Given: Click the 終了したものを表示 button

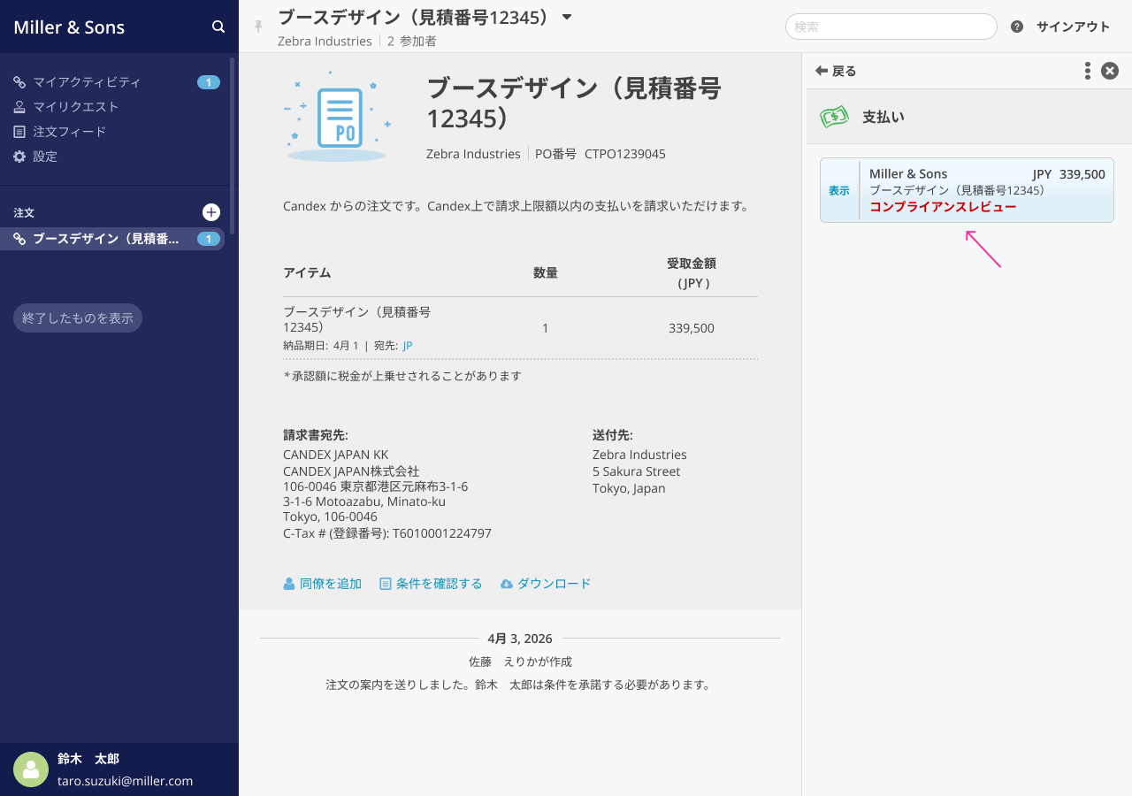Looking at the screenshot, I should [x=78, y=318].
